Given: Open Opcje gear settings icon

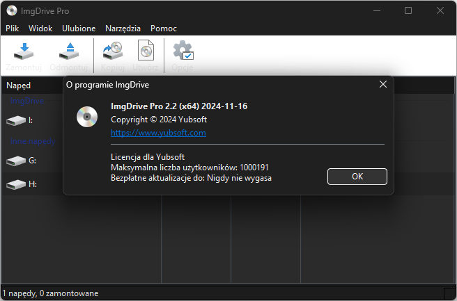Looking at the screenshot, I should point(183,50).
